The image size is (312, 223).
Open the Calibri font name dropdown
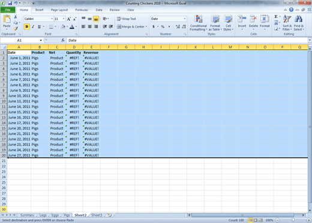click(x=52, y=19)
